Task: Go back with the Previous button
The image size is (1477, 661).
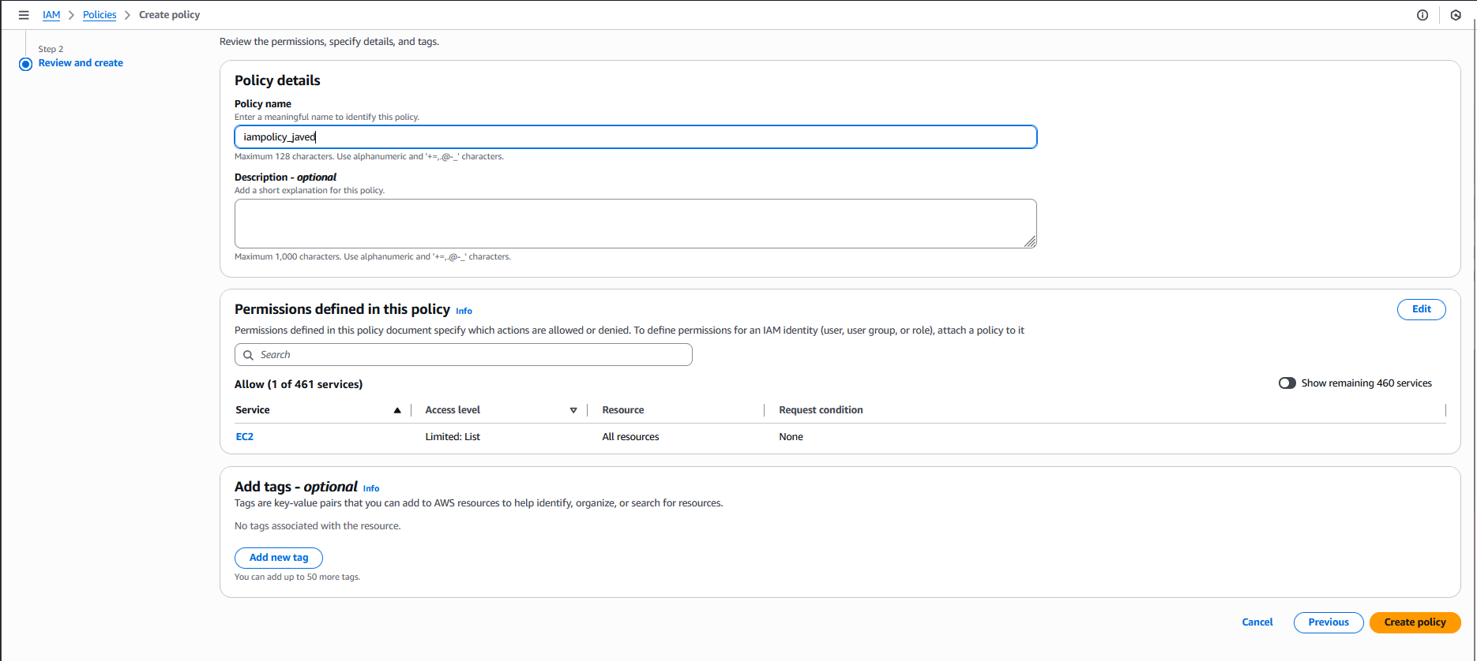Action: [x=1329, y=622]
